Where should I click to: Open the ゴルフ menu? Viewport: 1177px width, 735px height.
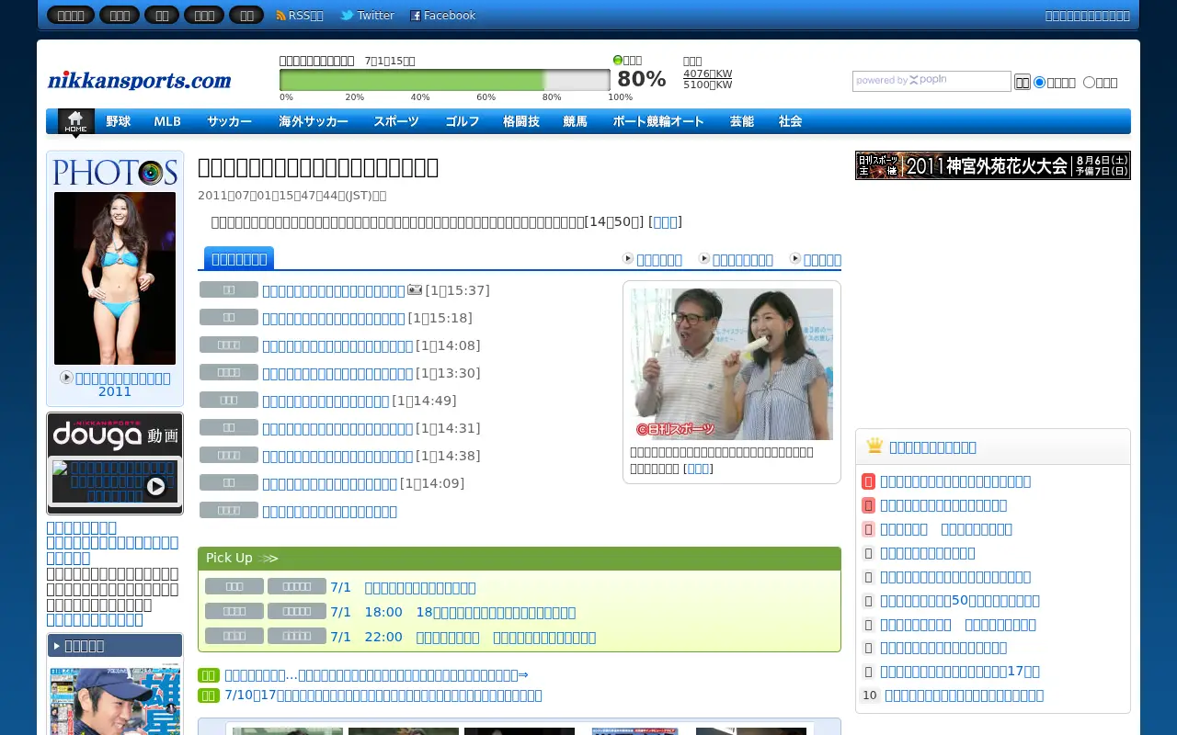click(463, 121)
